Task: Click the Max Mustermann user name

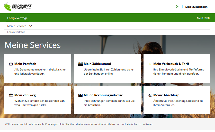Action: click(x=196, y=7)
